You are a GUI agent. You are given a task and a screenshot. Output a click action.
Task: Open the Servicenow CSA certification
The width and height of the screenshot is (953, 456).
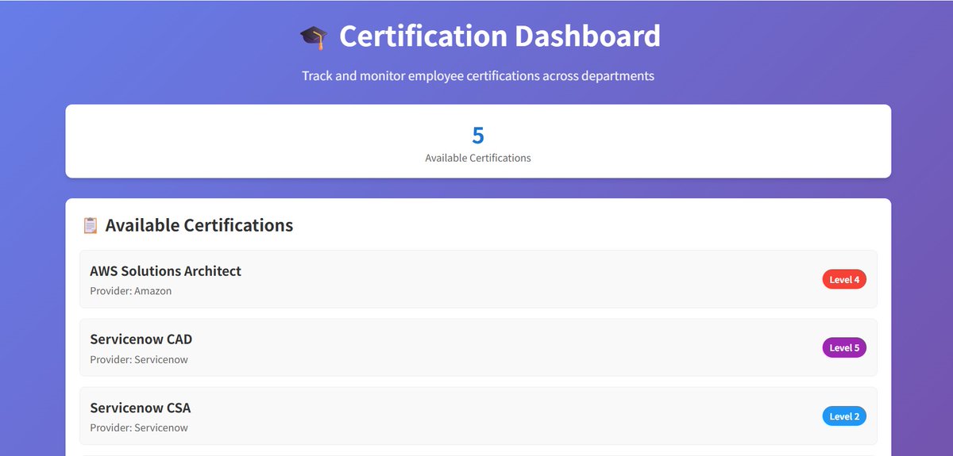coord(478,416)
